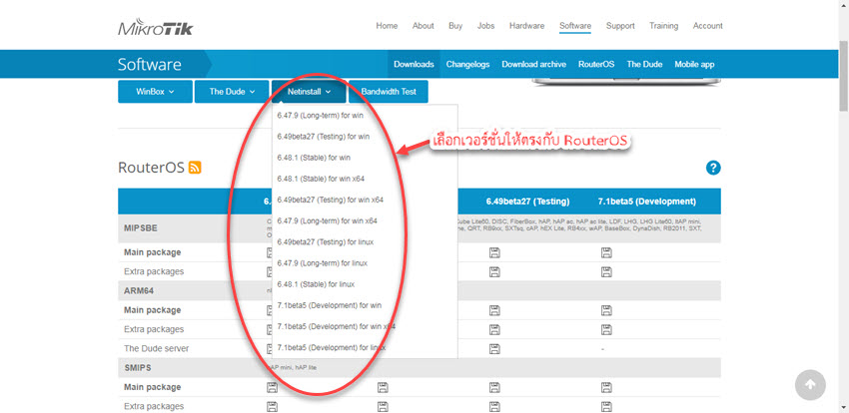This screenshot has height=413, width=849.
Task: Download ARM64 The Dude server for 6.49beta27 Testing
Action: tap(494, 349)
